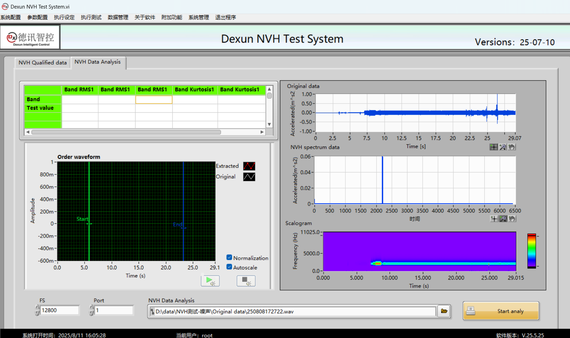
Task: Switch to NVH Qualified data tab
Action: pos(43,62)
